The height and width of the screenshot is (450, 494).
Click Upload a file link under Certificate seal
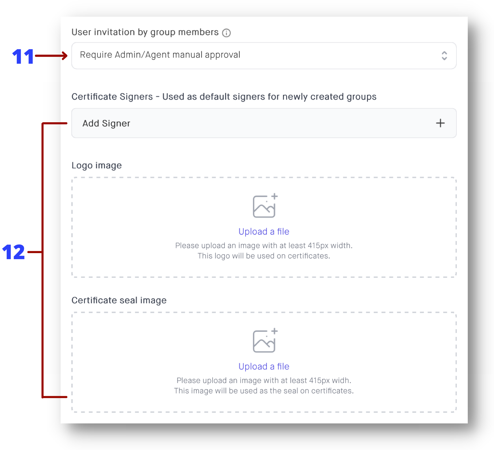point(264,366)
